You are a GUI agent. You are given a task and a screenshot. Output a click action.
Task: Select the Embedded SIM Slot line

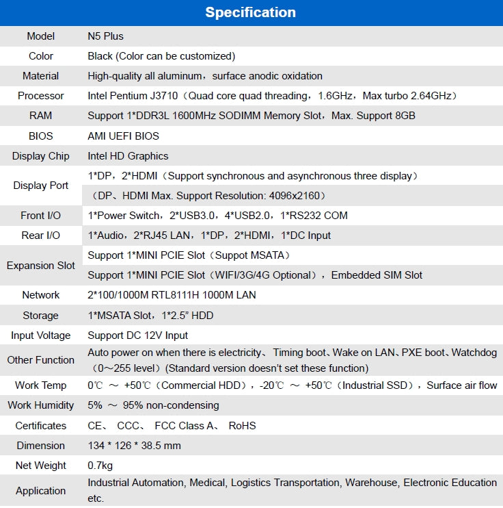255,275
